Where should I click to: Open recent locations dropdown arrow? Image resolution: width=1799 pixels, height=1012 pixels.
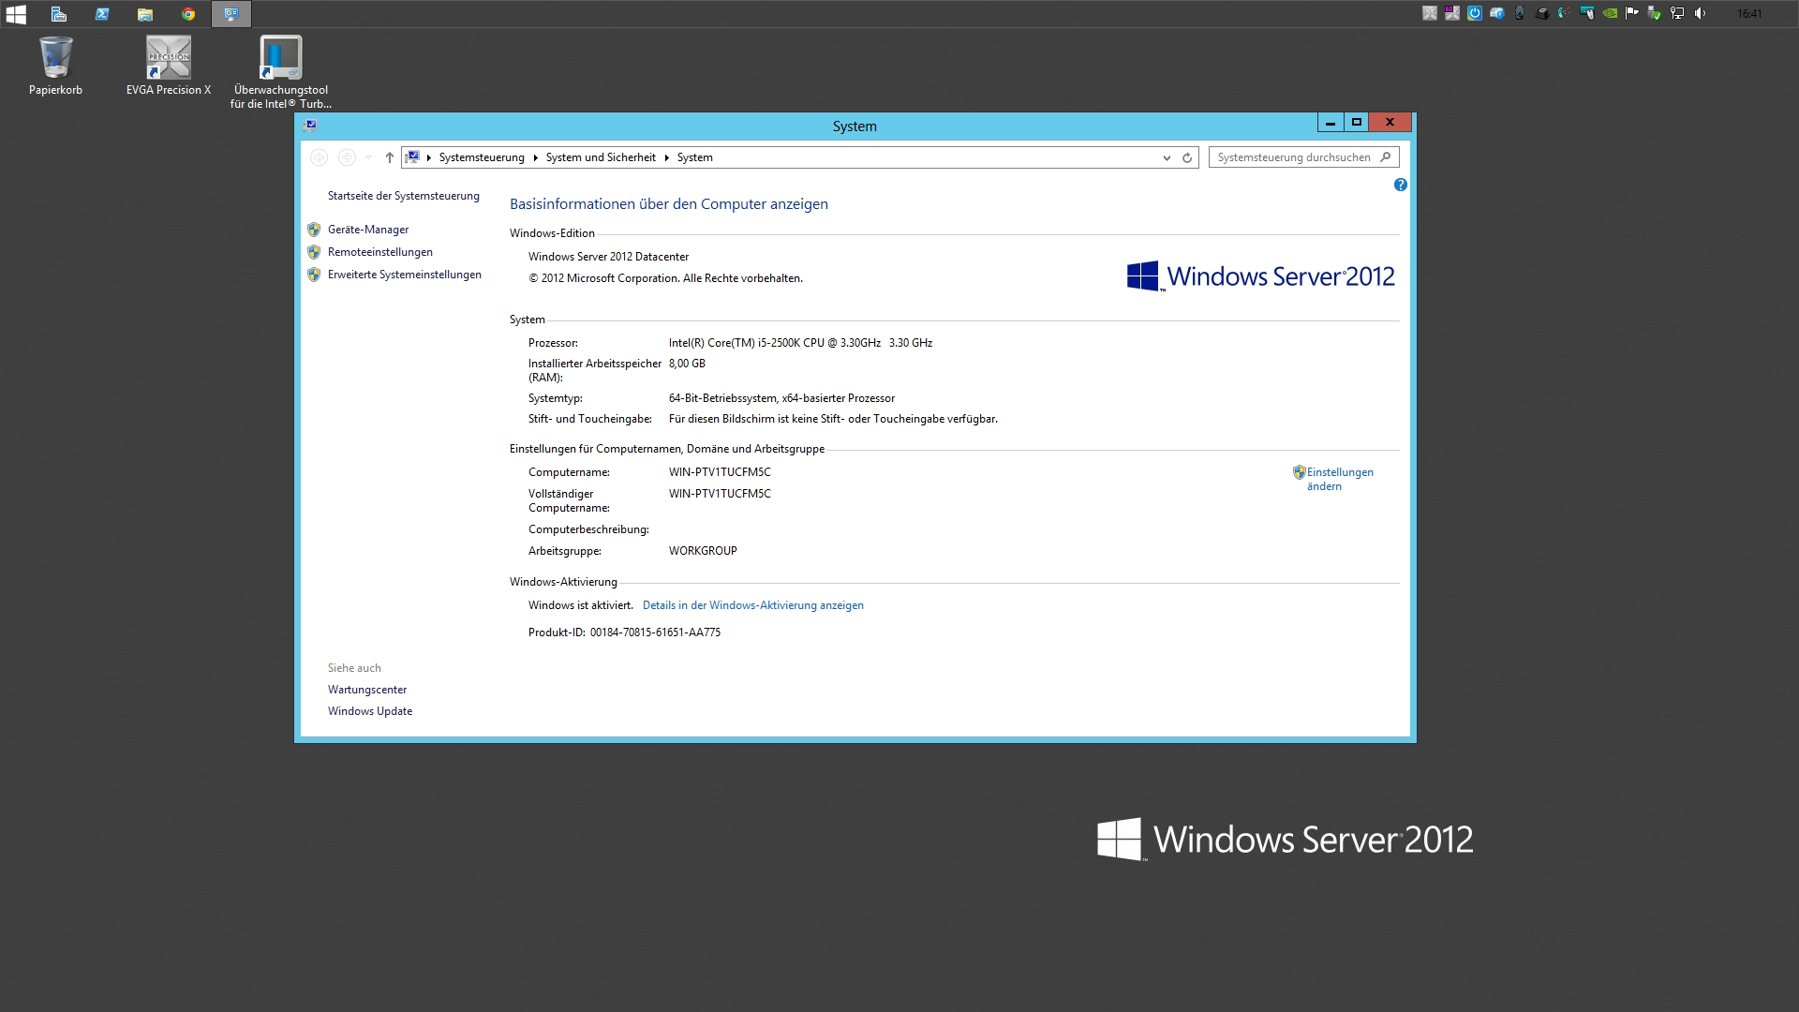[x=368, y=157]
